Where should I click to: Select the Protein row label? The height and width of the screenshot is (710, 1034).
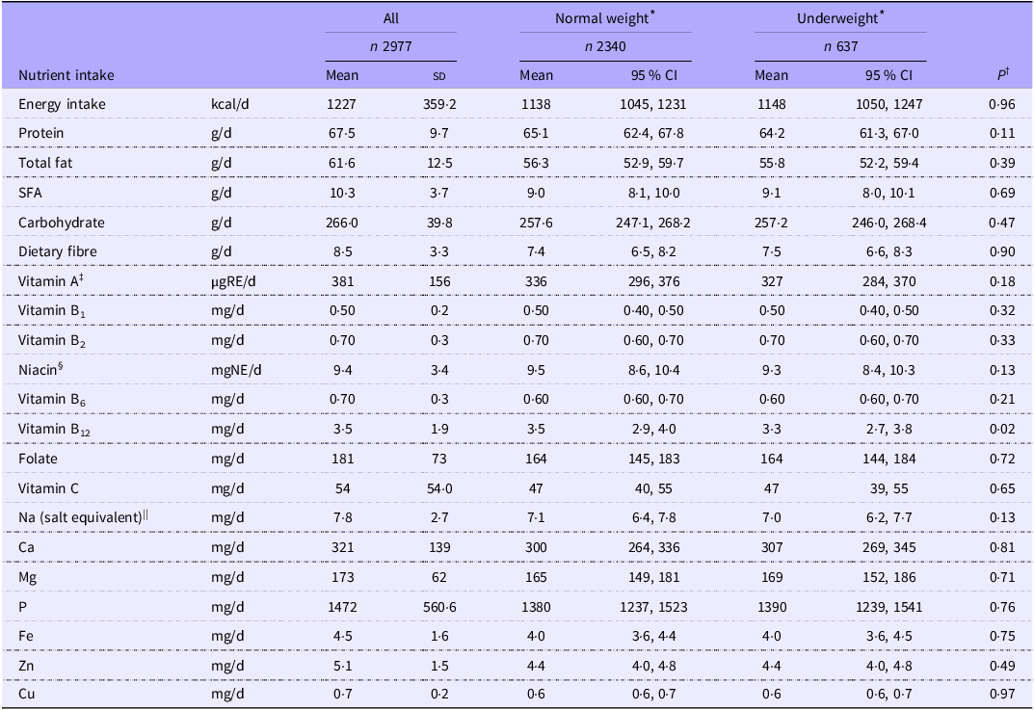tap(40, 133)
